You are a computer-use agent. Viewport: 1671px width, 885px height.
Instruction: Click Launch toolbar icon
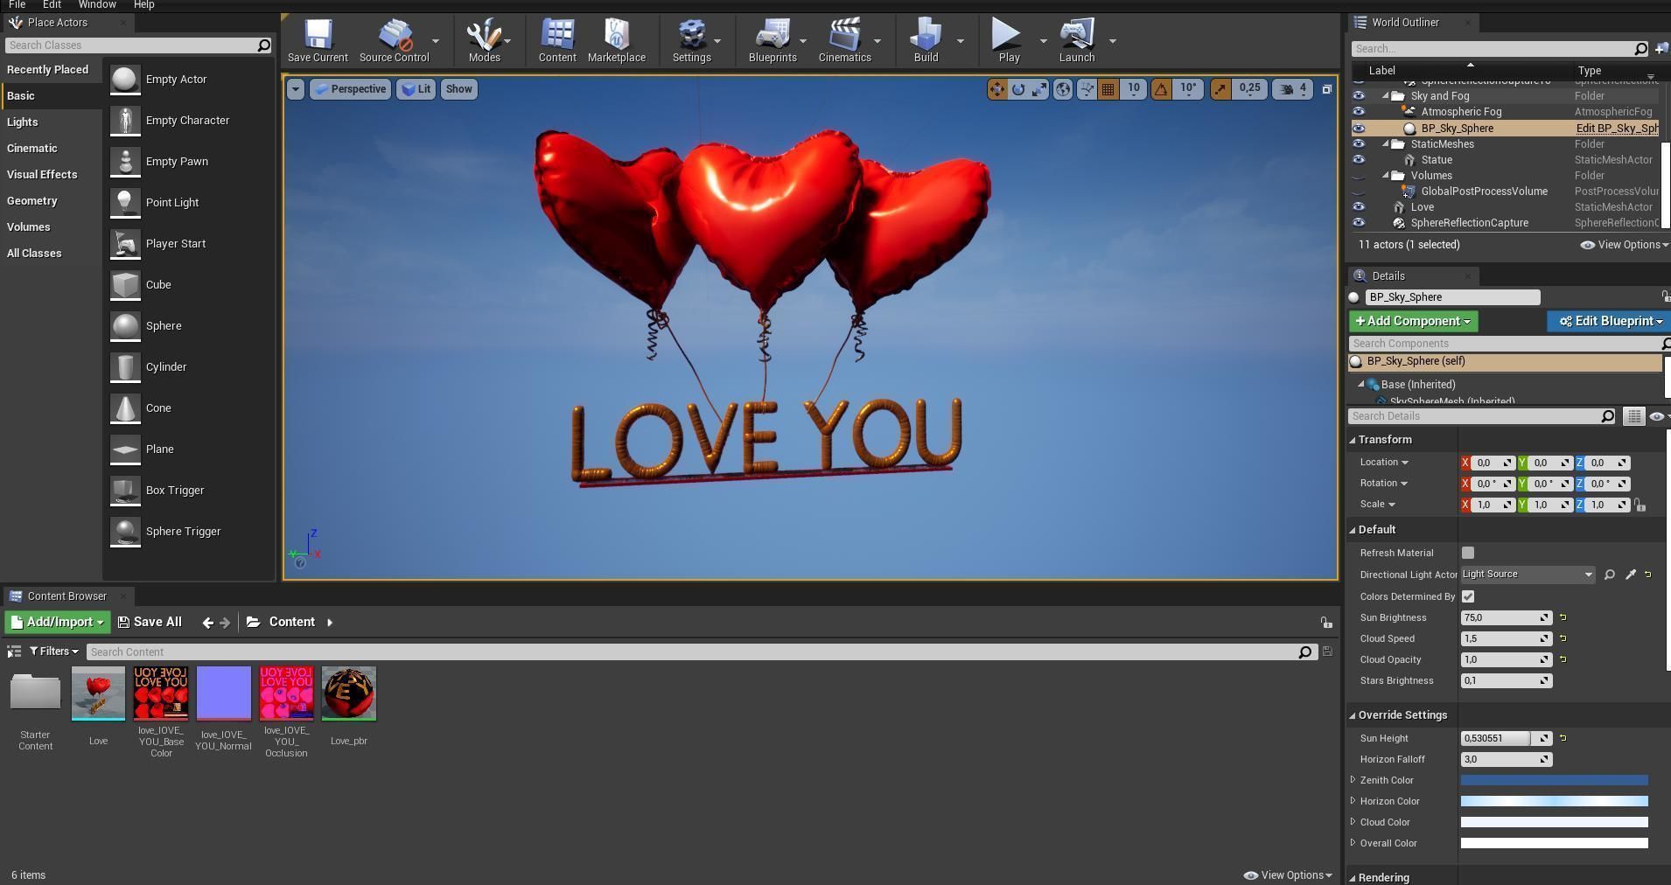(x=1077, y=40)
